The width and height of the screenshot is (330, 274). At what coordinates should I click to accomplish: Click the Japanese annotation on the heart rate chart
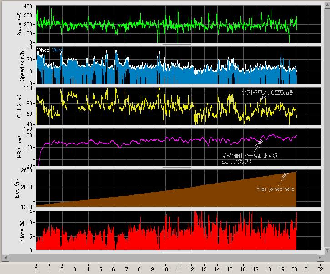[247, 158]
